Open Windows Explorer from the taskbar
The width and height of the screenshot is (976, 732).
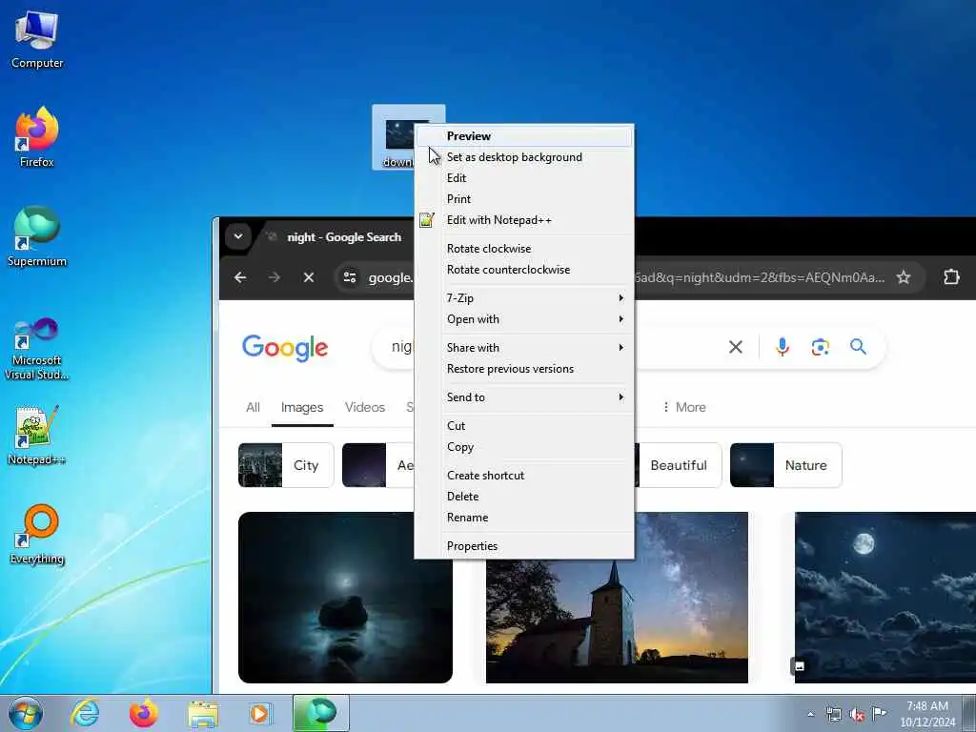click(x=203, y=713)
